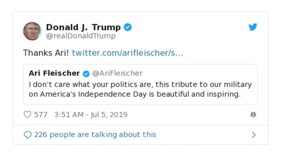The width and height of the screenshot is (281, 156).
Task: Click the Donald J. Trump display name
Action: 83,27
